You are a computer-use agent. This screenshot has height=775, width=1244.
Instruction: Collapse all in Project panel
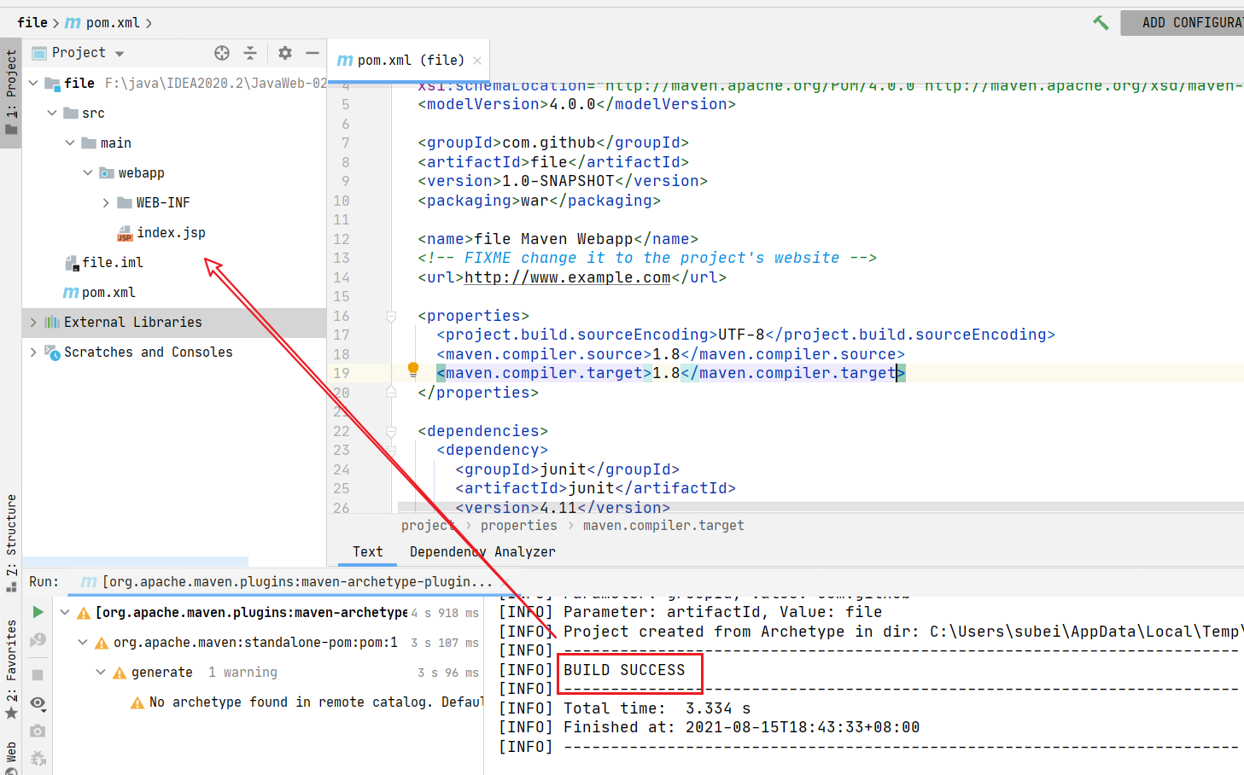point(250,53)
